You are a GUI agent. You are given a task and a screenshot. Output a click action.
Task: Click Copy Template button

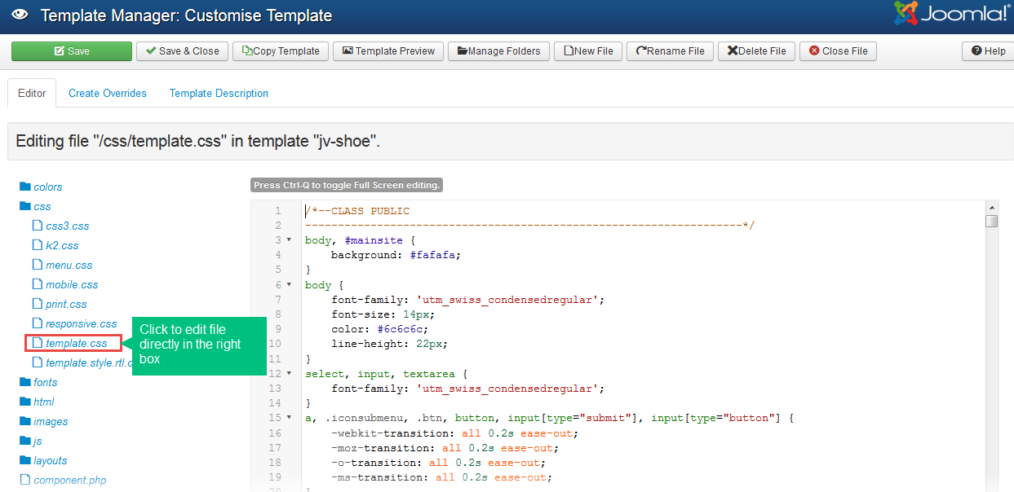pyautogui.click(x=281, y=51)
